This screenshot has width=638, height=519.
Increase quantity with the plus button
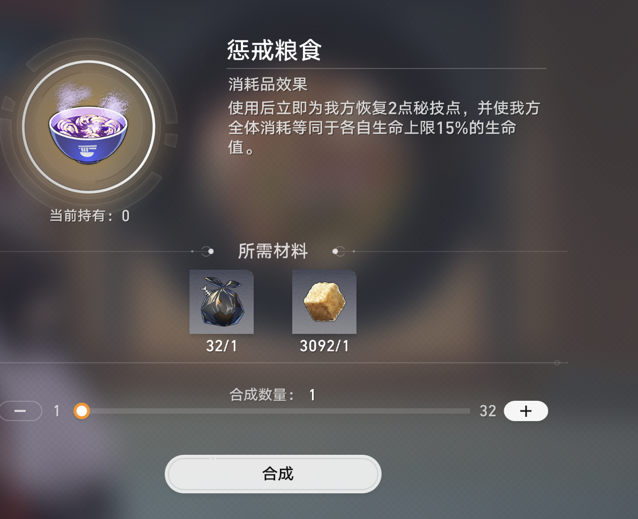pyautogui.click(x=526, y=411)
